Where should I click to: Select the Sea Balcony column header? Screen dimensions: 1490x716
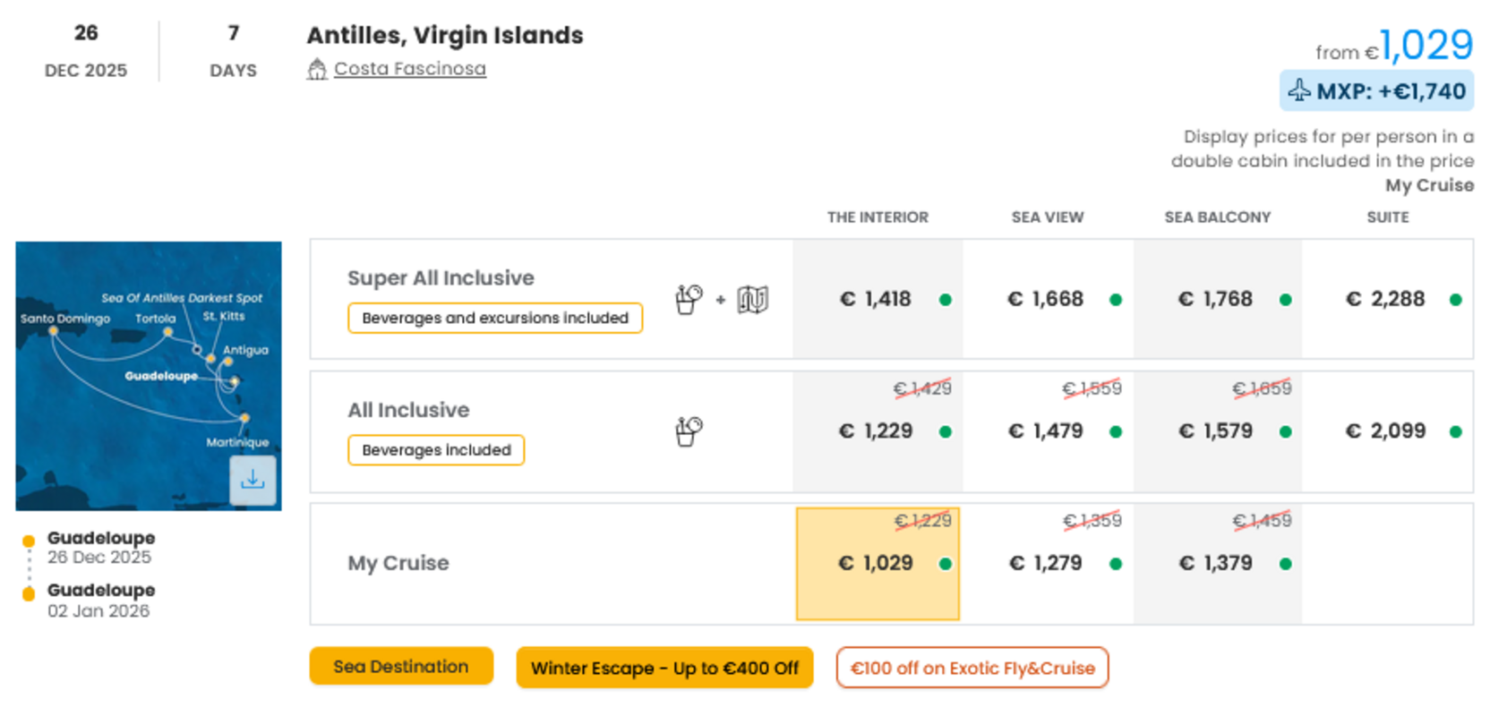click(x=1218, y=217)
